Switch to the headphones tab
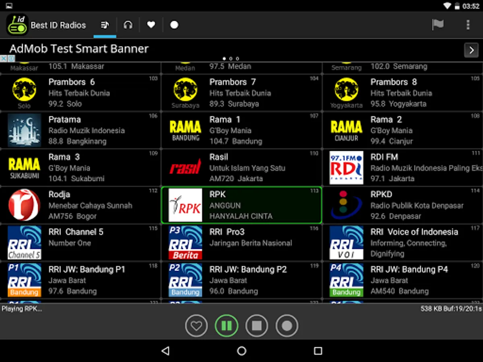The height and width of the screenshot is (362, 483). pos(128,25)
